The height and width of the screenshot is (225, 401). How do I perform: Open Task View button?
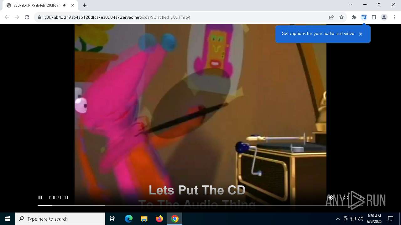[113, 219]
